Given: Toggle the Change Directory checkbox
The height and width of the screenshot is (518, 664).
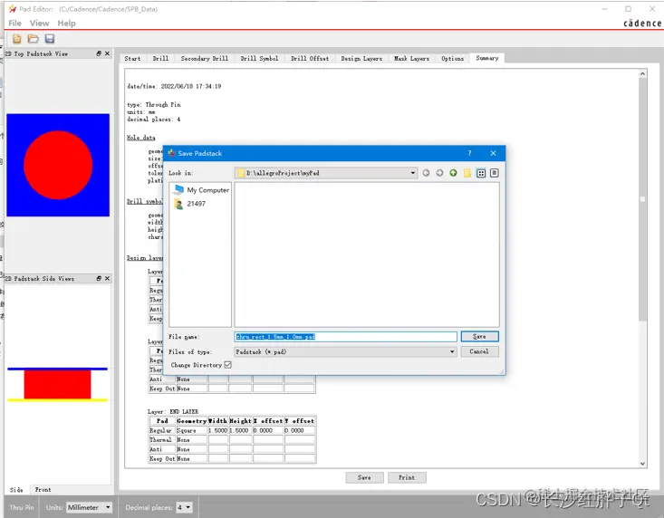Looking at the screenshot, I should [228, 365].
